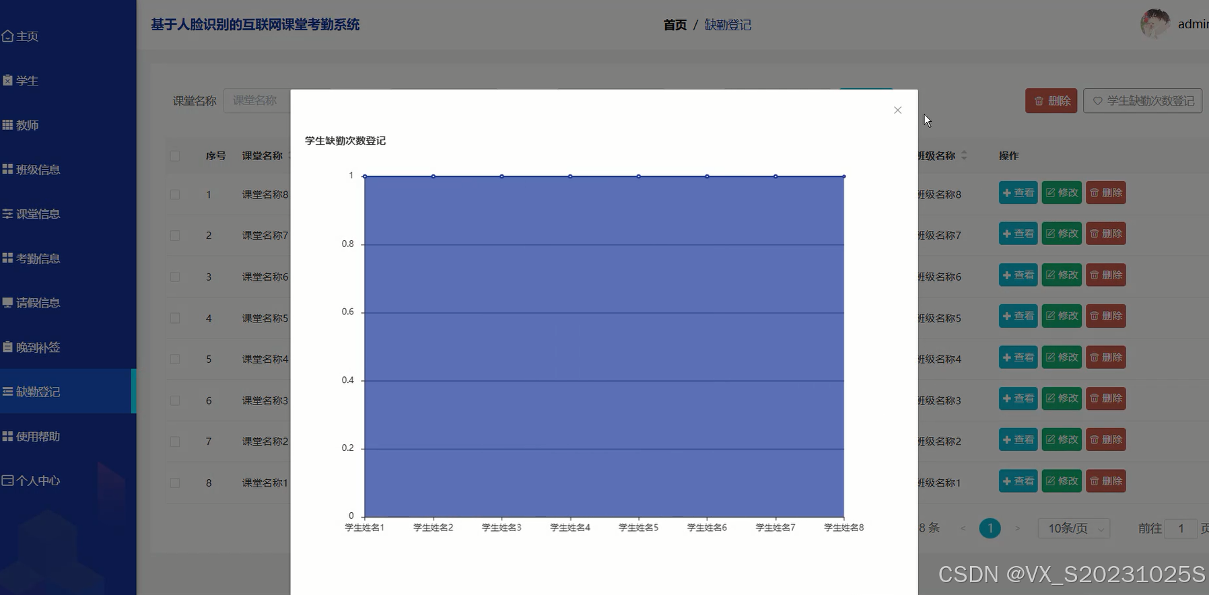Open the 班级信息 sidebar menu

[67, 170]
